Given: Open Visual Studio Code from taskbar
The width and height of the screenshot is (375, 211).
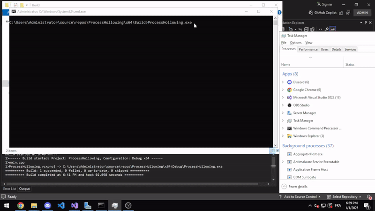Looking at the screenshot, I should tap(61, 205).
